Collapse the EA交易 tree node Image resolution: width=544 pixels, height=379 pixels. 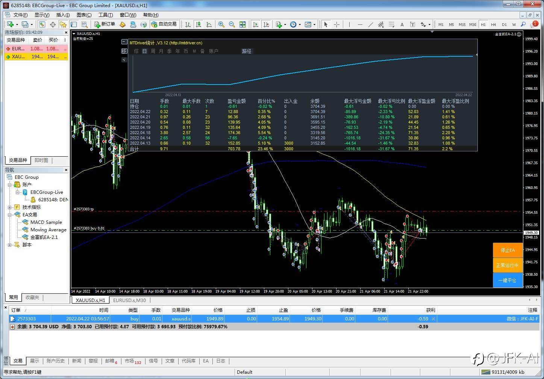[10, 215]
